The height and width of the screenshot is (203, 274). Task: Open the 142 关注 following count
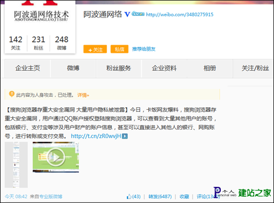pyautogui.click(x=16, y=43)
